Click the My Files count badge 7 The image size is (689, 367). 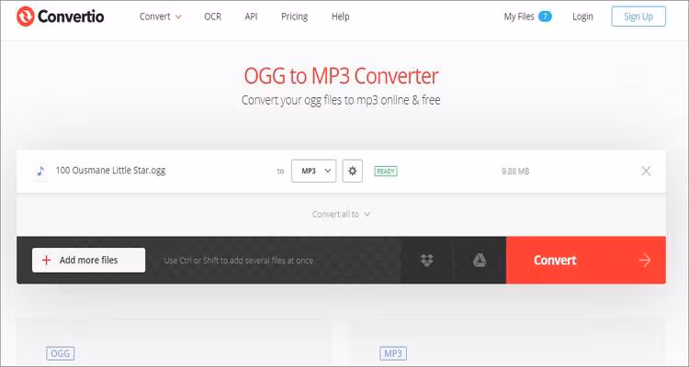[546, 17]
